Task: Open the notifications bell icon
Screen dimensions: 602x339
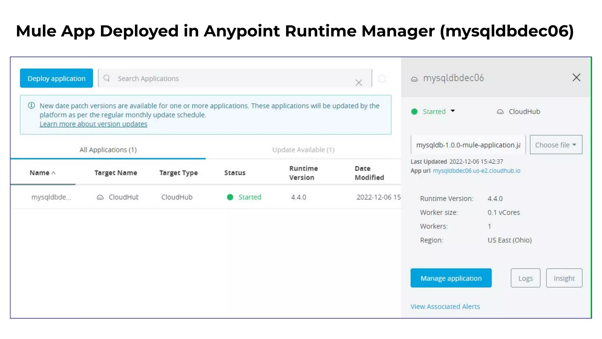Action: pos(382,79)
